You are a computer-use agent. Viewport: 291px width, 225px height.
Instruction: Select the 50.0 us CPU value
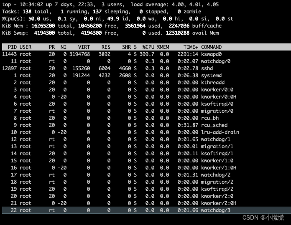[34, 19]
